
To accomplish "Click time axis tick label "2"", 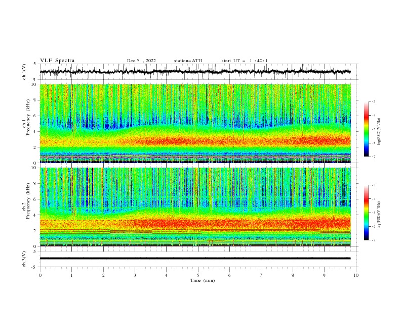I will [x=103, y=275].
